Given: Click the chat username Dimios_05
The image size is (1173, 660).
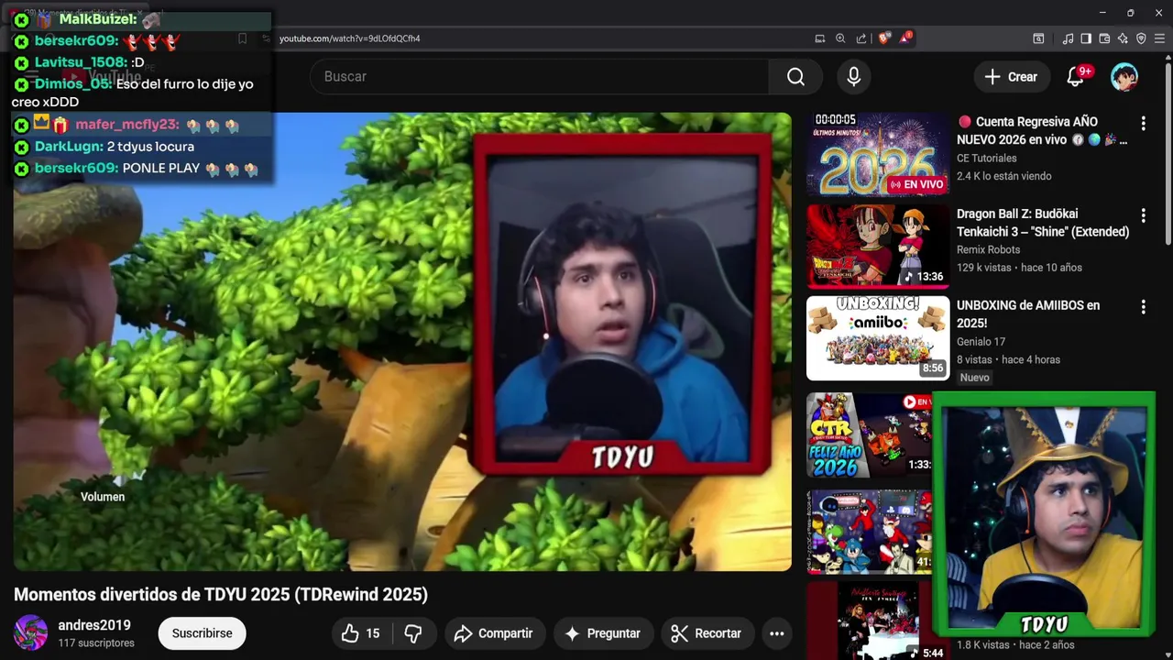Looking at the screenshot, I should (x=73, y=83).
